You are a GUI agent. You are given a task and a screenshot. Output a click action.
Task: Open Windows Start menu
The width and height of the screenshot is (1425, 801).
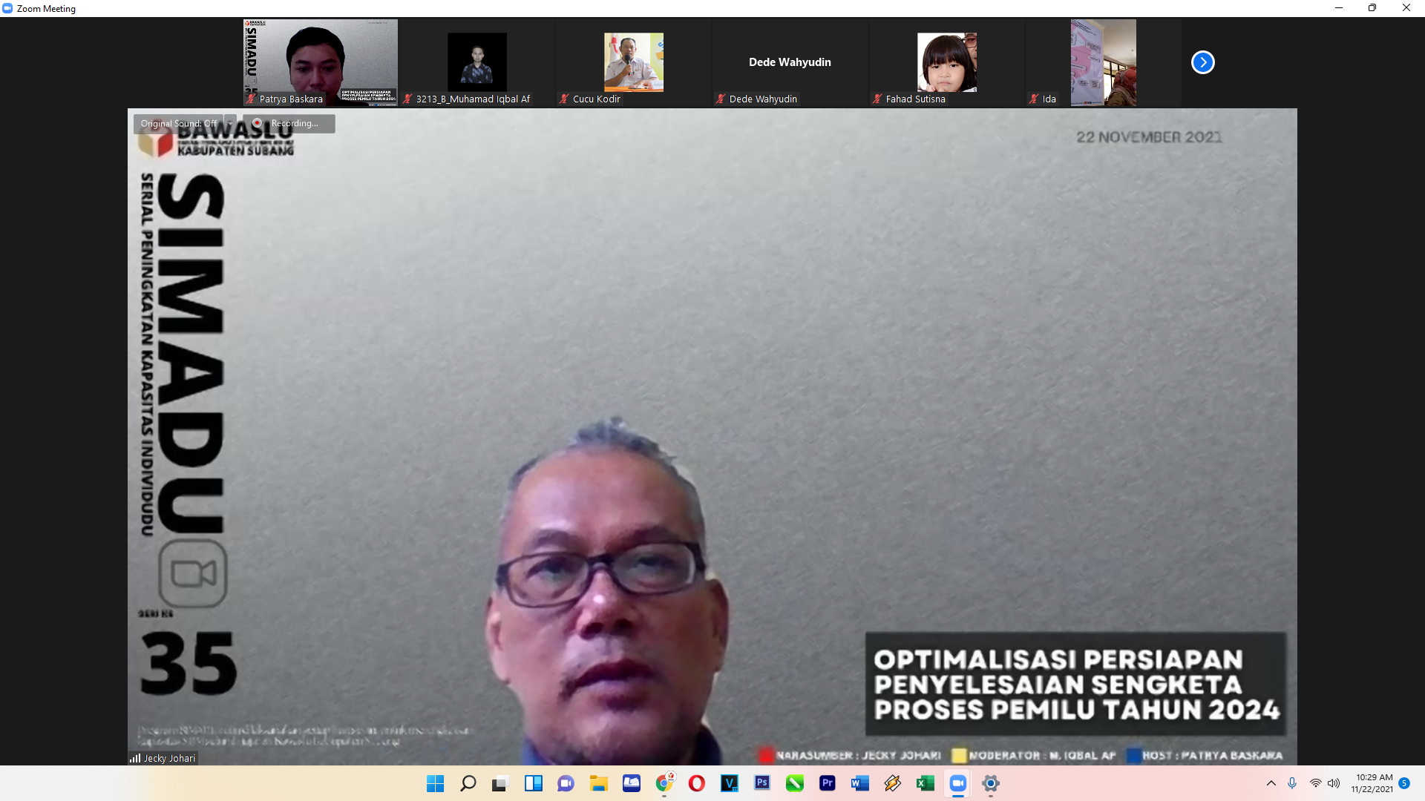tap(435, 783)
